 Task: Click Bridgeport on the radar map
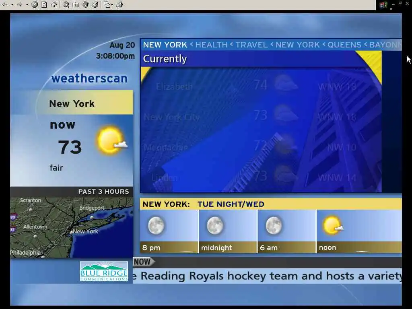(x=92, y=208)
